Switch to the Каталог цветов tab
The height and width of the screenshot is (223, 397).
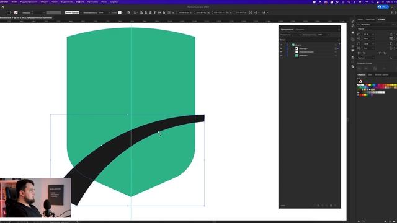pyautogui.click(x=381, y=75)
